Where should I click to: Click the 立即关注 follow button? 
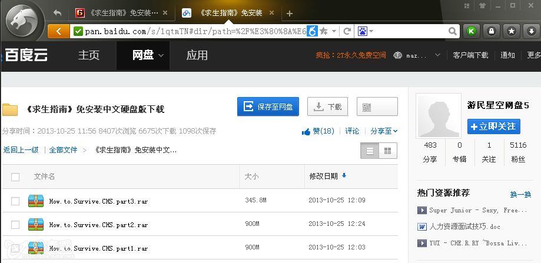click(493, 126)
